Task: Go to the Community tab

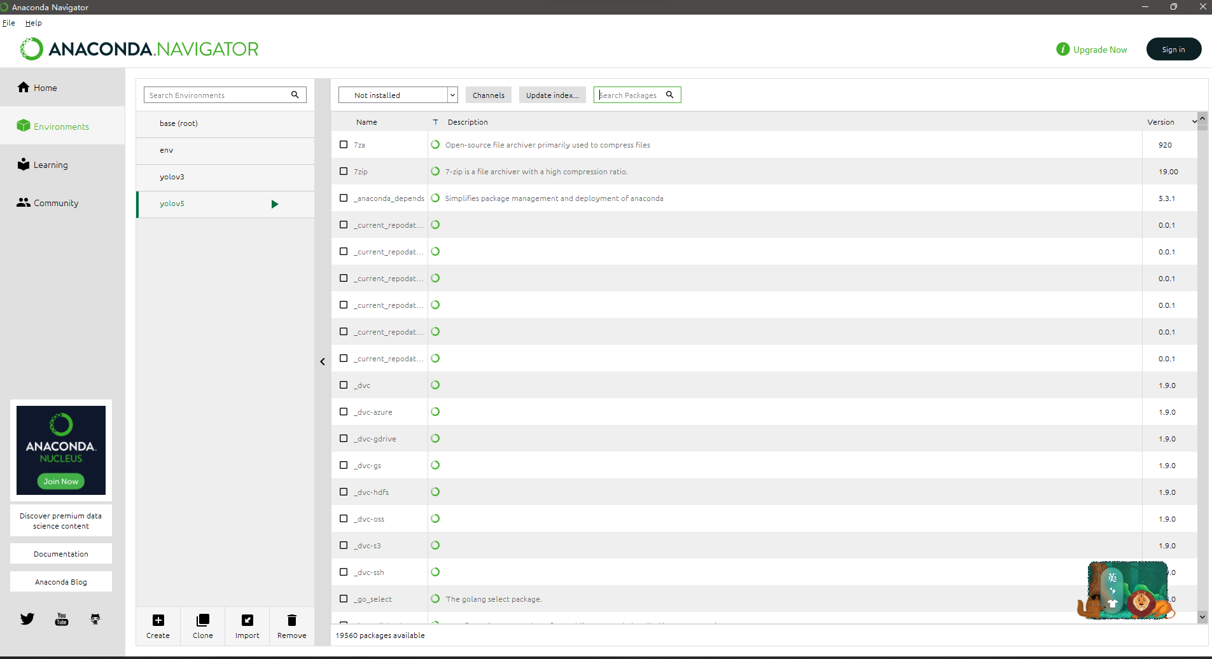Action: 62,203
